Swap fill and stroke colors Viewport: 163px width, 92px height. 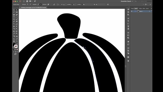pyautogui.click(x=17, y=44)
